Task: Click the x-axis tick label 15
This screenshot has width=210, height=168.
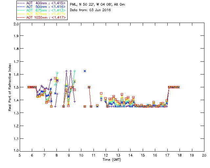Action: coord(143,155)
